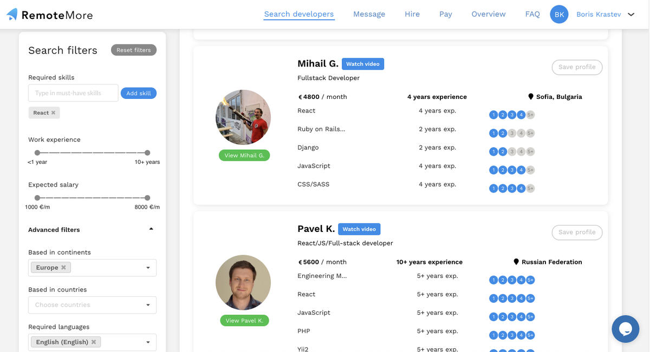
Task: Click the RemoteMore paper plane logo
Action: coord(12,14)
